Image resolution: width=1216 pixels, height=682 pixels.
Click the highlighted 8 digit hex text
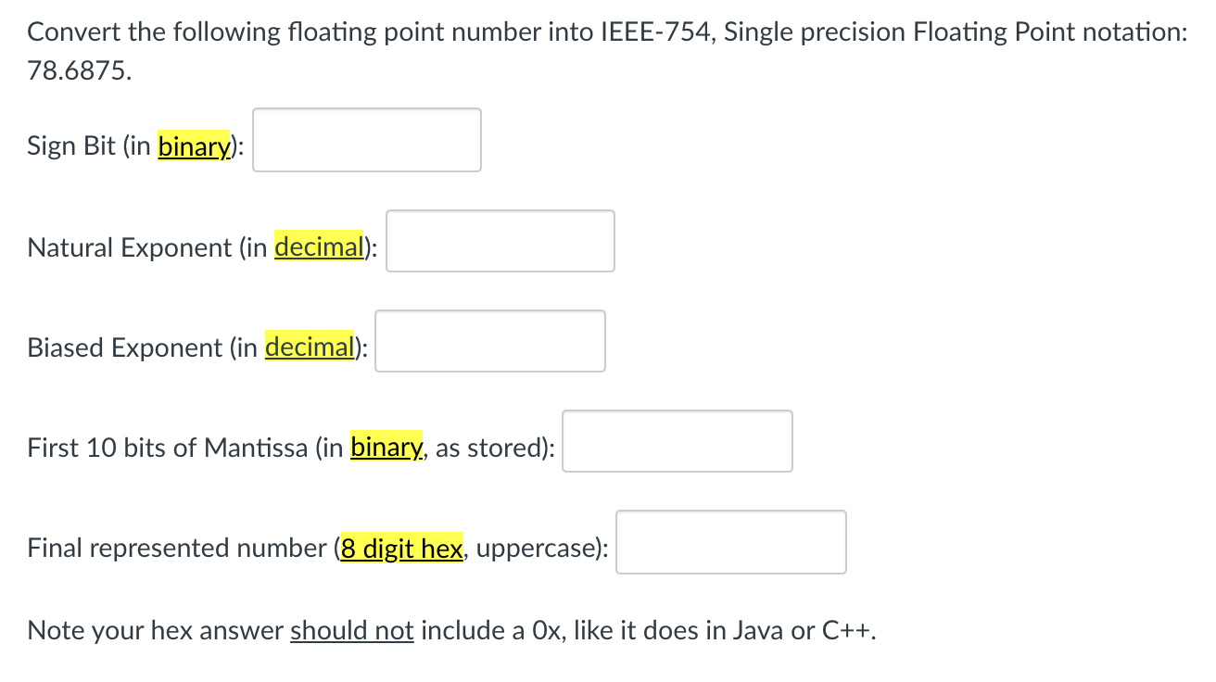point(401,548)
